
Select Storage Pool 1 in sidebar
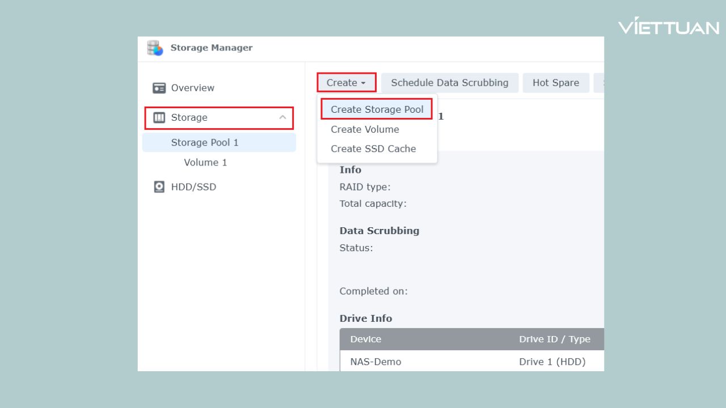pyautogui.click(x=205, y=143)
